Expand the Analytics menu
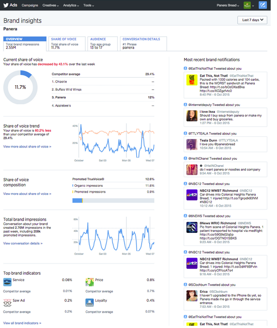The height and width of the screenshot is (328, 277). (x=71, y=5)
